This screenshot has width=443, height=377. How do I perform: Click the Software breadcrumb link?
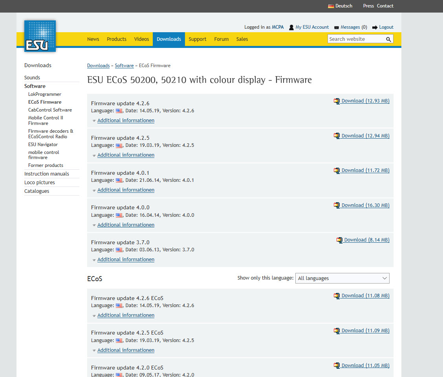point(124,66)
